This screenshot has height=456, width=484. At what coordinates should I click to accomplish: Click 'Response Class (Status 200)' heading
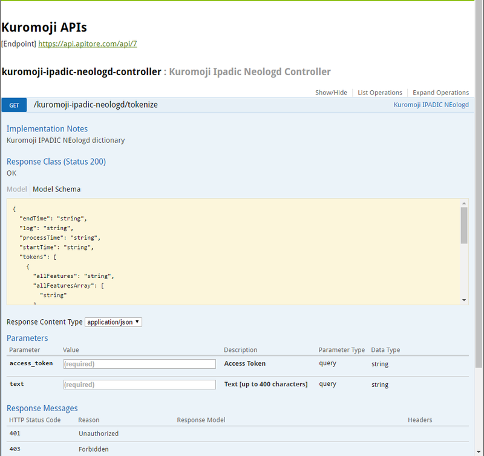56,162
